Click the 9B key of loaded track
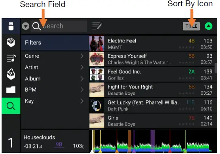 [59, 145]
